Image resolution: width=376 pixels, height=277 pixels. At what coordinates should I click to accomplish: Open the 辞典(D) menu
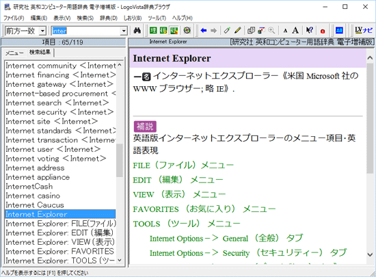point(109,18)
